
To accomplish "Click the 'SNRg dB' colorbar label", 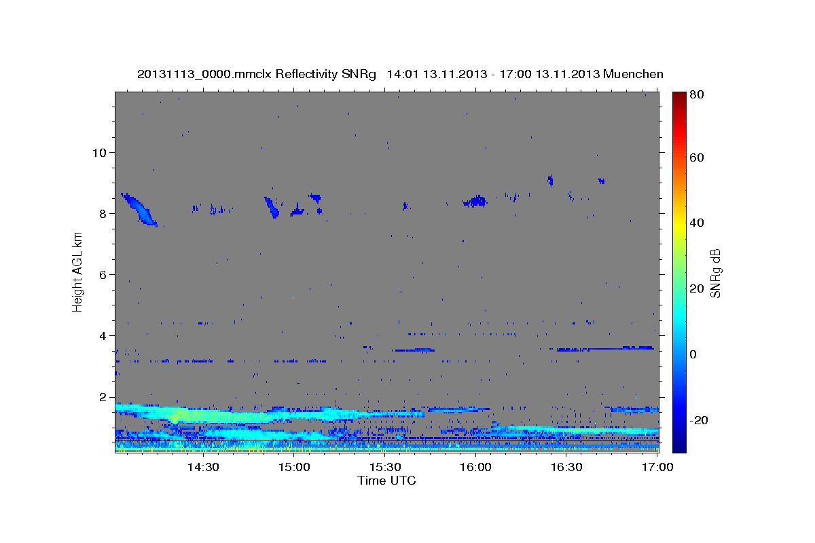I will click(716, 273).
